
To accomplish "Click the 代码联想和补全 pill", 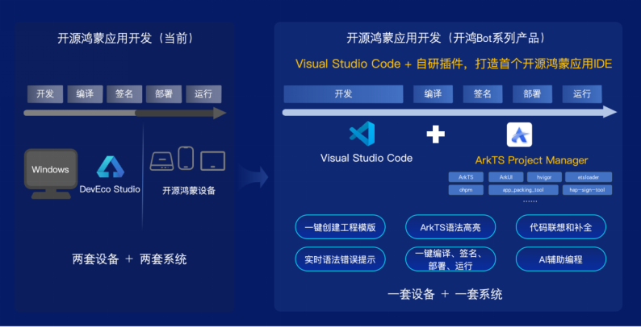I will tap(561, 227).
